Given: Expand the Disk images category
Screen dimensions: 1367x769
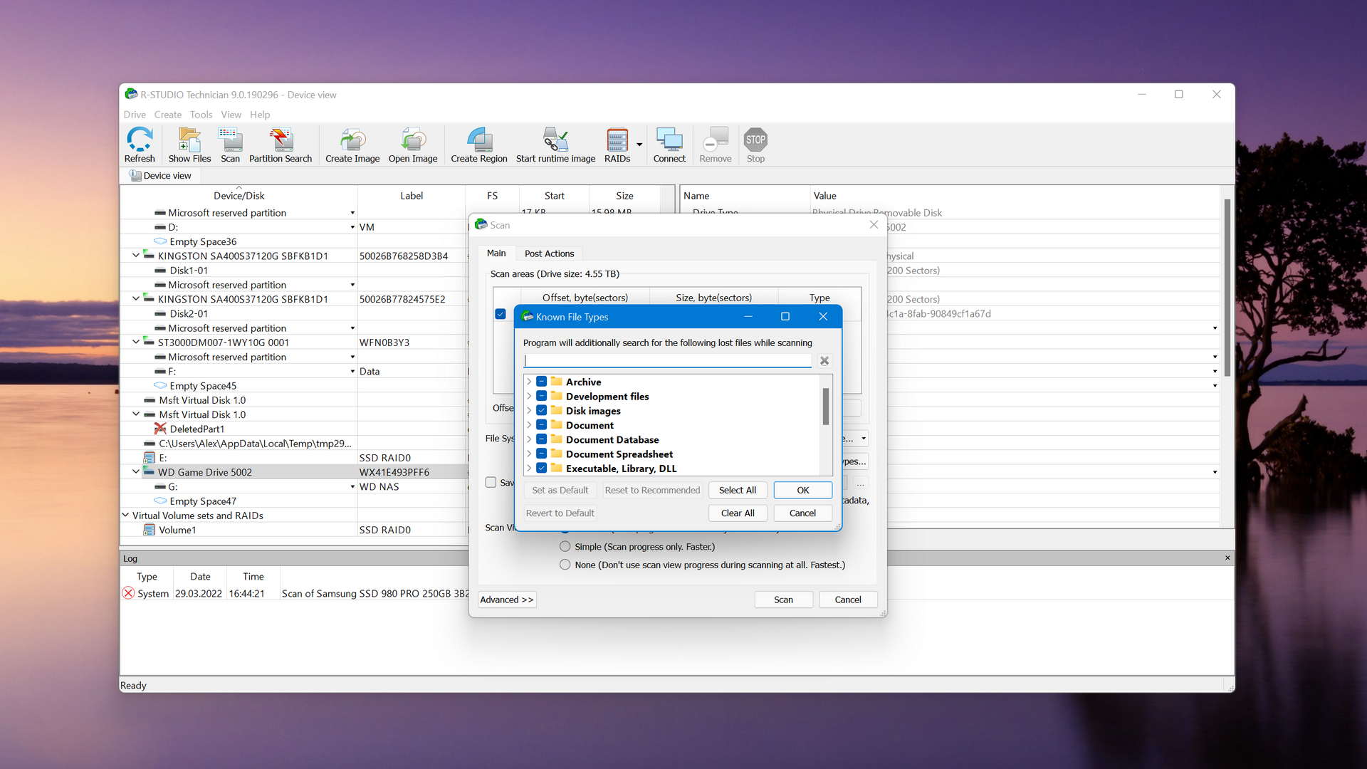Looking at the screenshot, I should pyautogui.click(x=529, y=411).
